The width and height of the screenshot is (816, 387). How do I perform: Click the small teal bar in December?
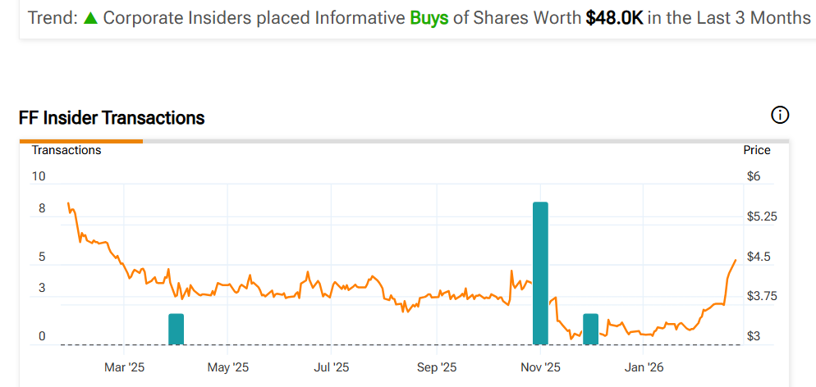pos(590,329)
